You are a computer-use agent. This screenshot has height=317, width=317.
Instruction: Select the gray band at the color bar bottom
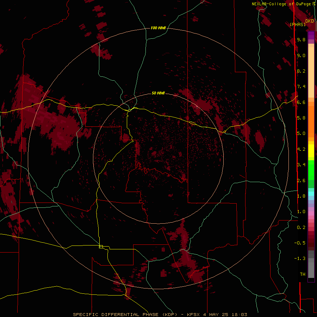click(x=311, y=268)
